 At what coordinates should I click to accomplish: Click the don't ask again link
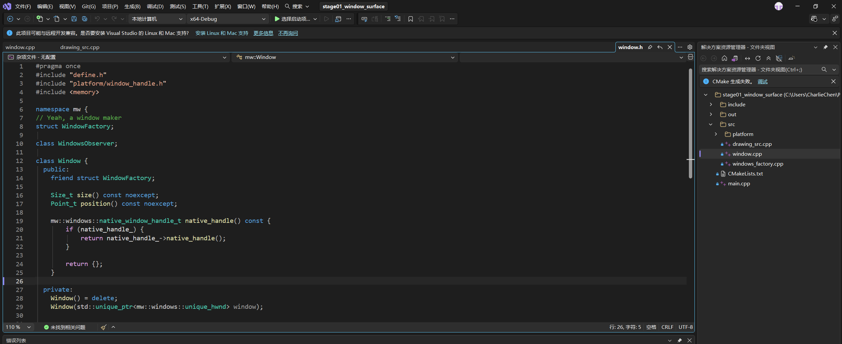coord(288,33)
